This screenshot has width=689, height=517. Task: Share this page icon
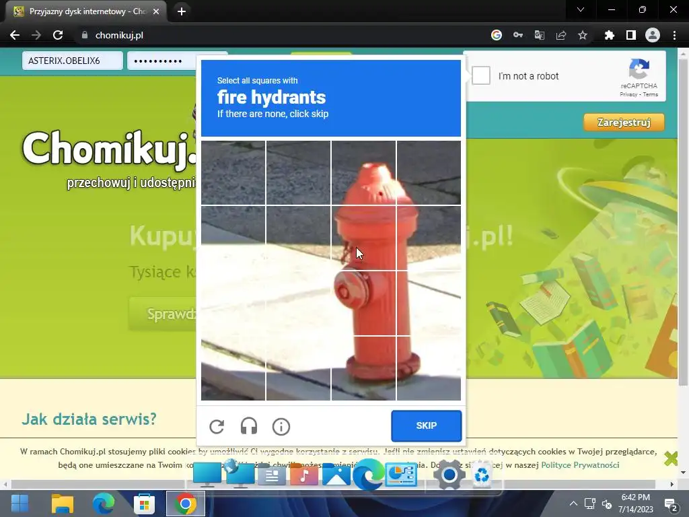561,35
